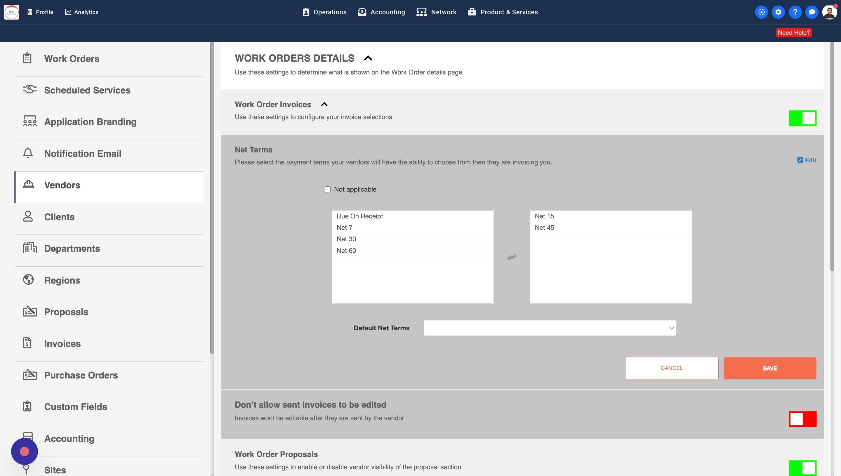Screen dimensions: 841x476
Task: Open the Default Net Terms dropdown
Action: click(550, 328)
